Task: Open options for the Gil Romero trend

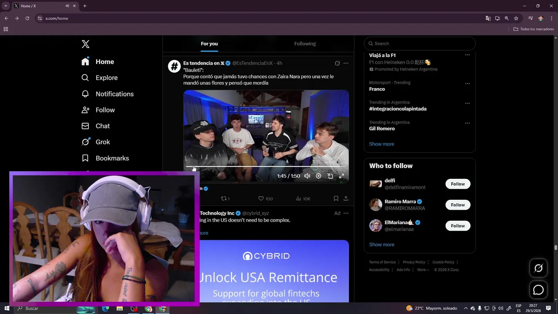Action: [467, 123]
